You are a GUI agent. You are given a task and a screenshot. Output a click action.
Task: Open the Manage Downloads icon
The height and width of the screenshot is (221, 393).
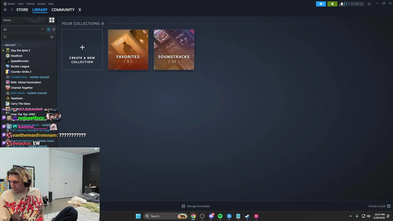point(183,206)
